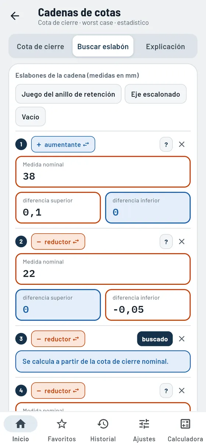Open Historial clock icon
This screenshot has width=206, height=446.
click(x=103, y=424)
